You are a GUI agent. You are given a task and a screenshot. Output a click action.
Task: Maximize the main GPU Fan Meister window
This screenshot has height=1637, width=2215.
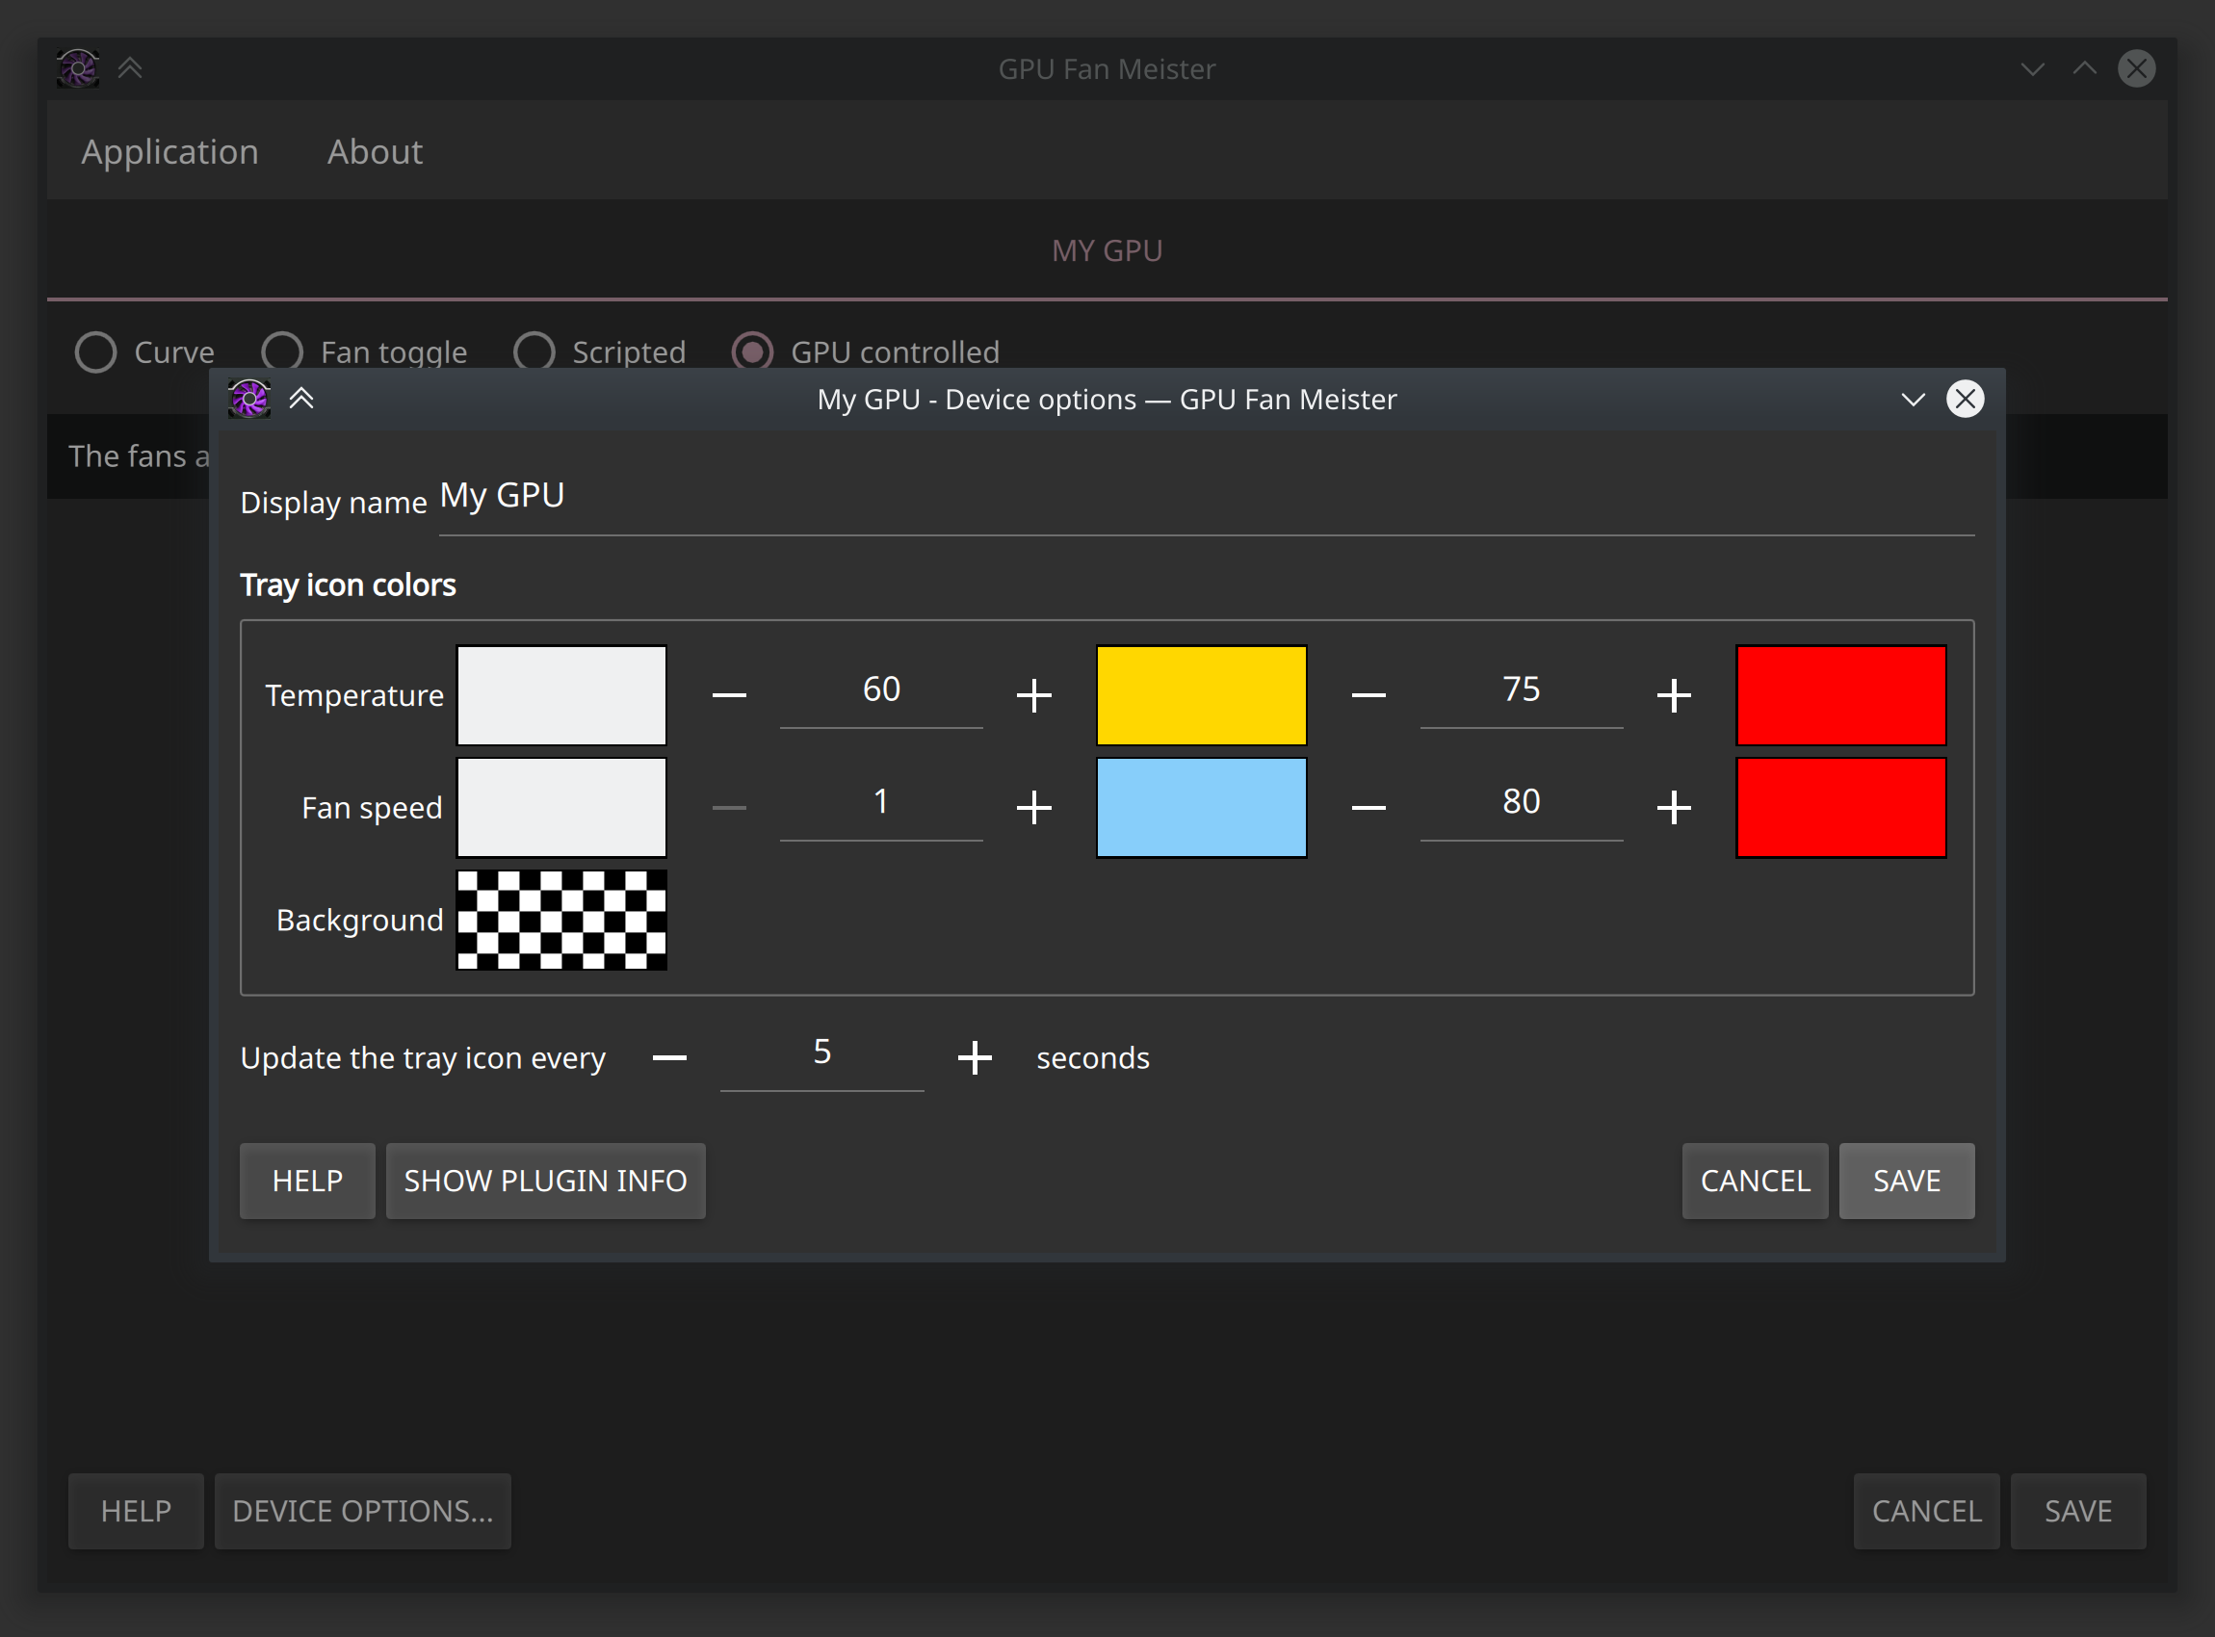pos(2084,68)
